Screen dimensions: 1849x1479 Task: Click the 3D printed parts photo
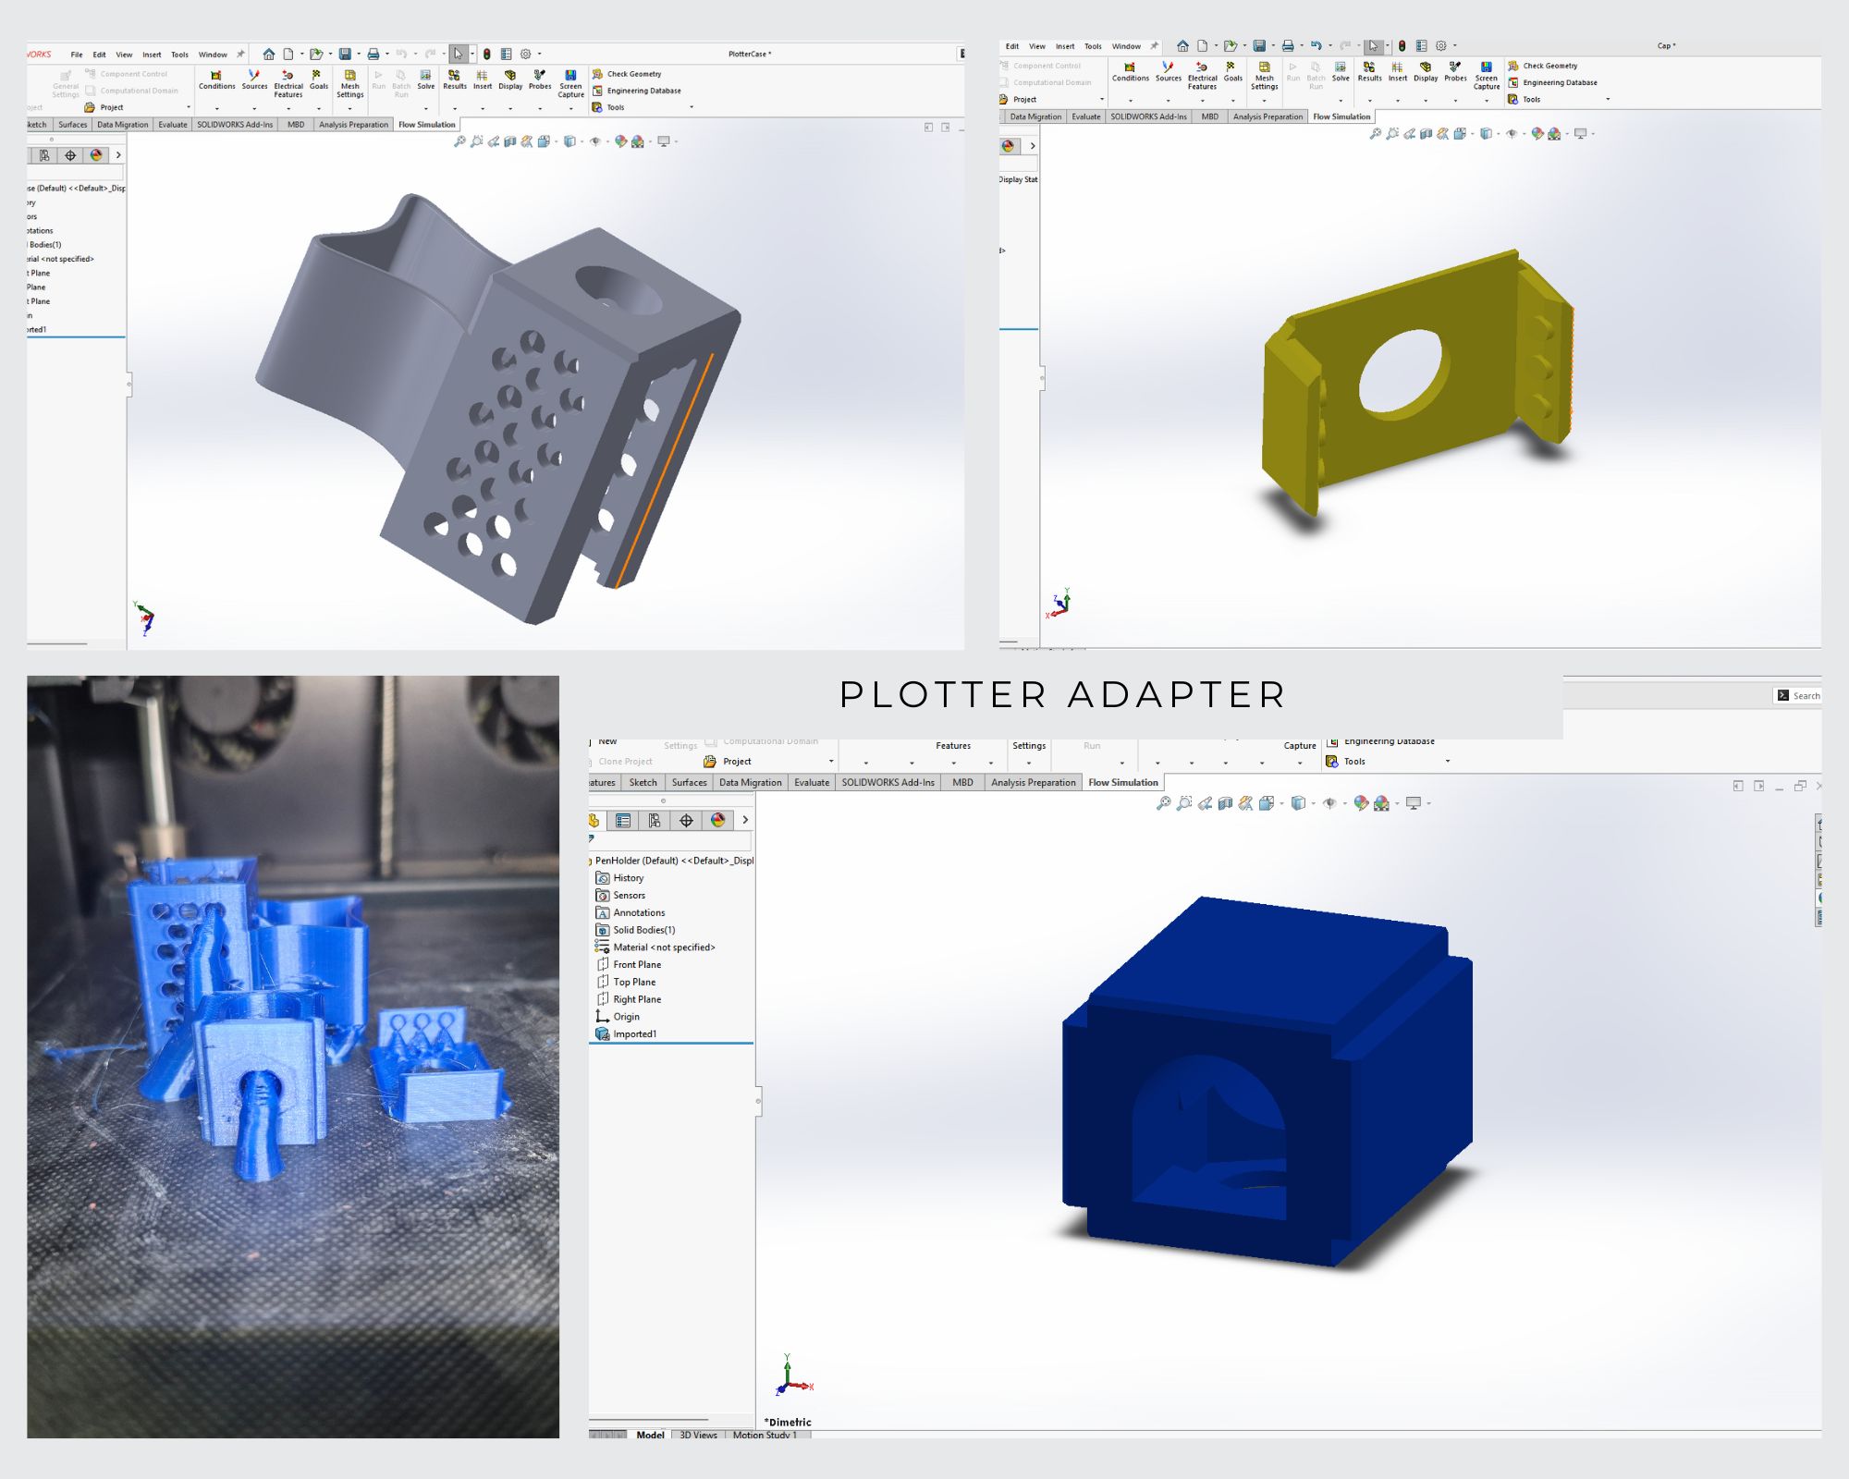(293, 1057)
